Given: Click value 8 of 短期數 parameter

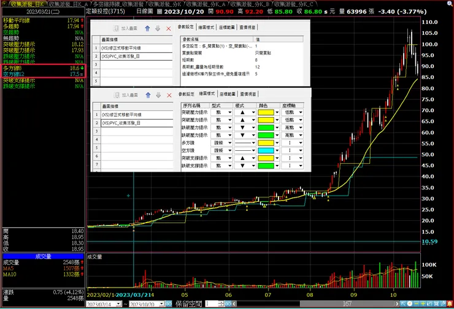Looking at the screenshot, I should click(x=256, y=60).
